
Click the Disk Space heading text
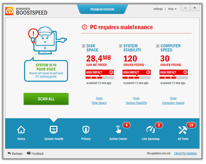tap(92, 48)
